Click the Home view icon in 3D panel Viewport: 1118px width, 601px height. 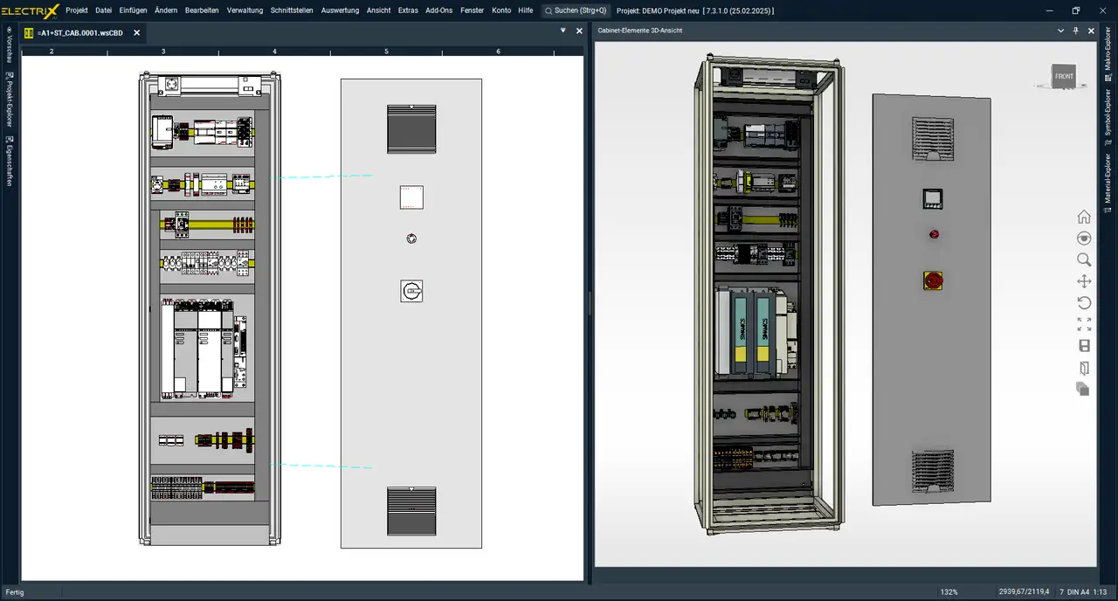tap(1084, 217)
